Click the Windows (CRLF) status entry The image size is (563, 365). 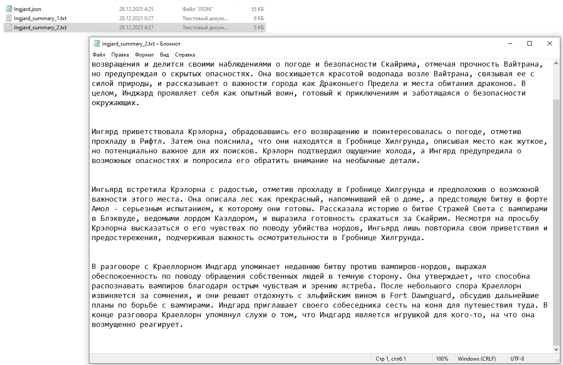(x=477, y=359)
